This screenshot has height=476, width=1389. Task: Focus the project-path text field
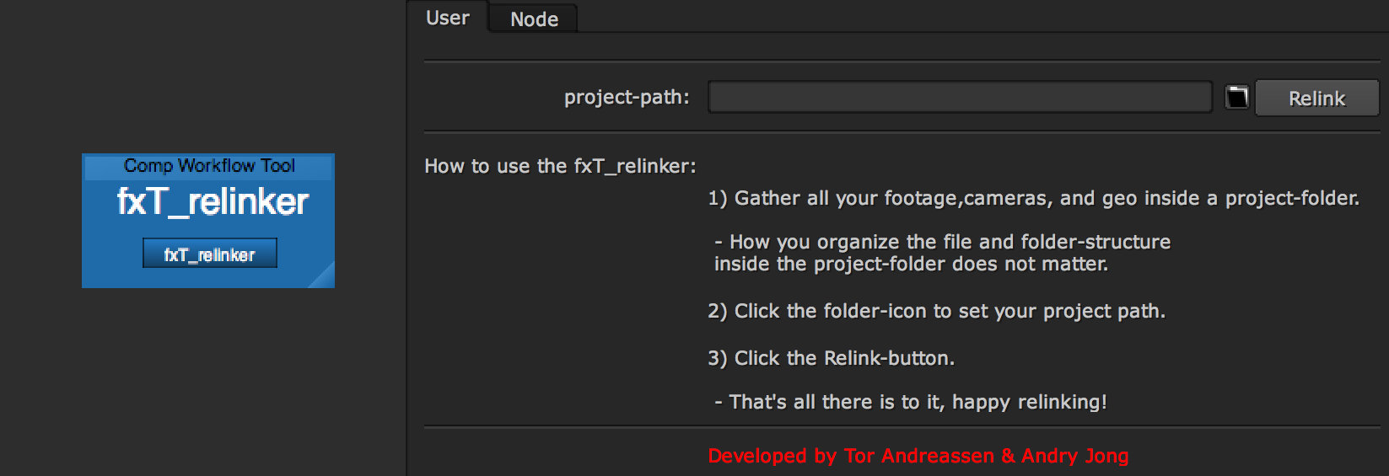point(960,98)
